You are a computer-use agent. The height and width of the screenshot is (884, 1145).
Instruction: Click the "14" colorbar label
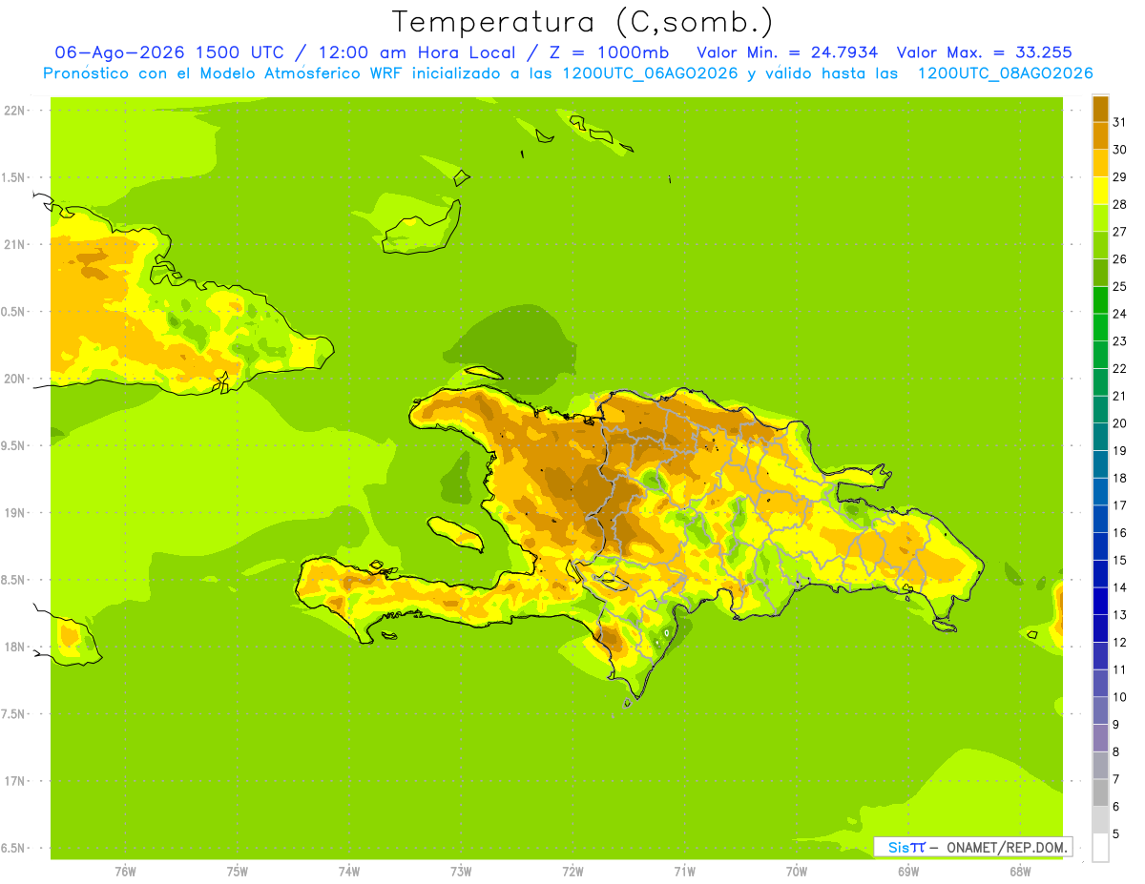(1119, 587)
